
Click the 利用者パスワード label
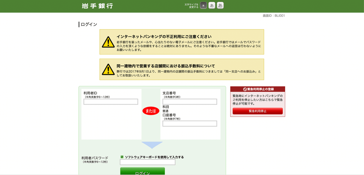[x=95, y=158]
